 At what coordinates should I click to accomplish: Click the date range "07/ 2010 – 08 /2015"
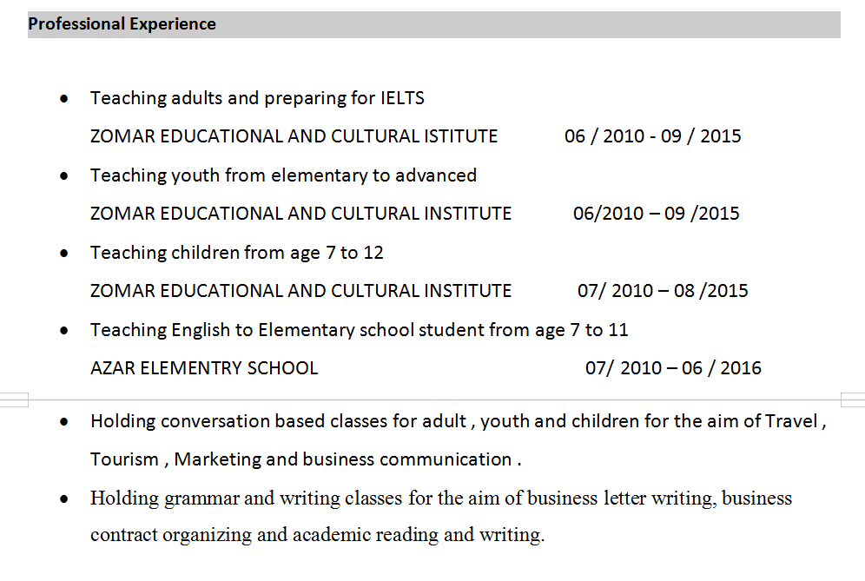(662, 291)
